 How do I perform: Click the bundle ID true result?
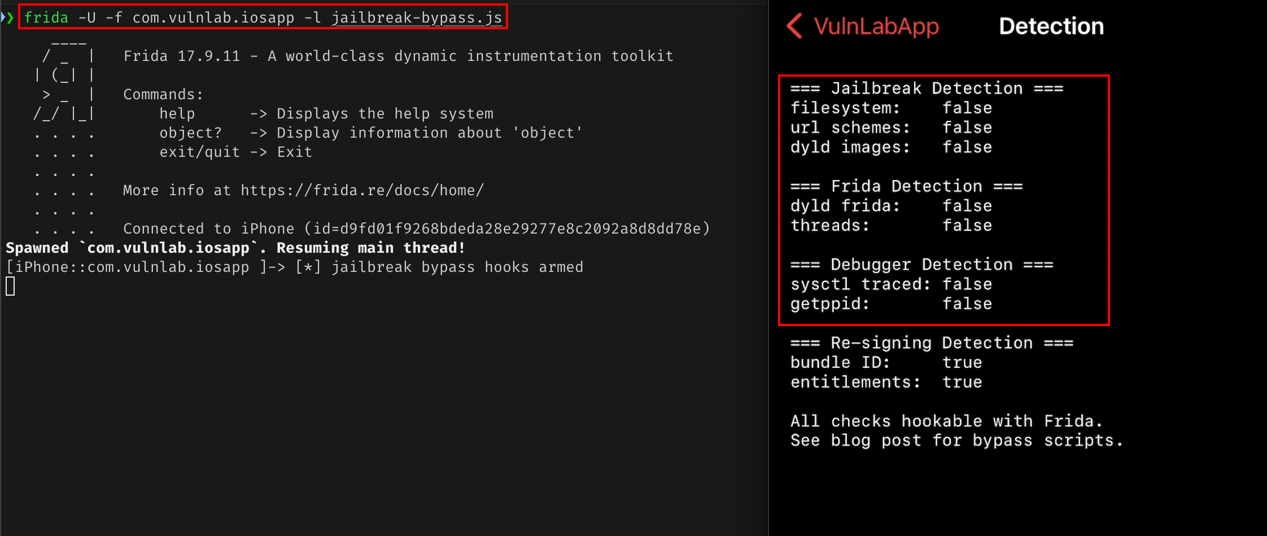(x=962, y=363)
